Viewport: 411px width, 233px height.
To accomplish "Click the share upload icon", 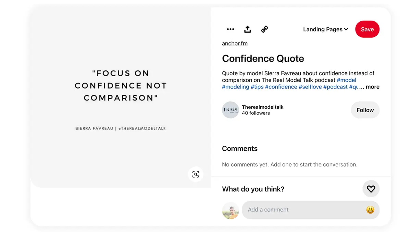I will click(x=248, y=29).
